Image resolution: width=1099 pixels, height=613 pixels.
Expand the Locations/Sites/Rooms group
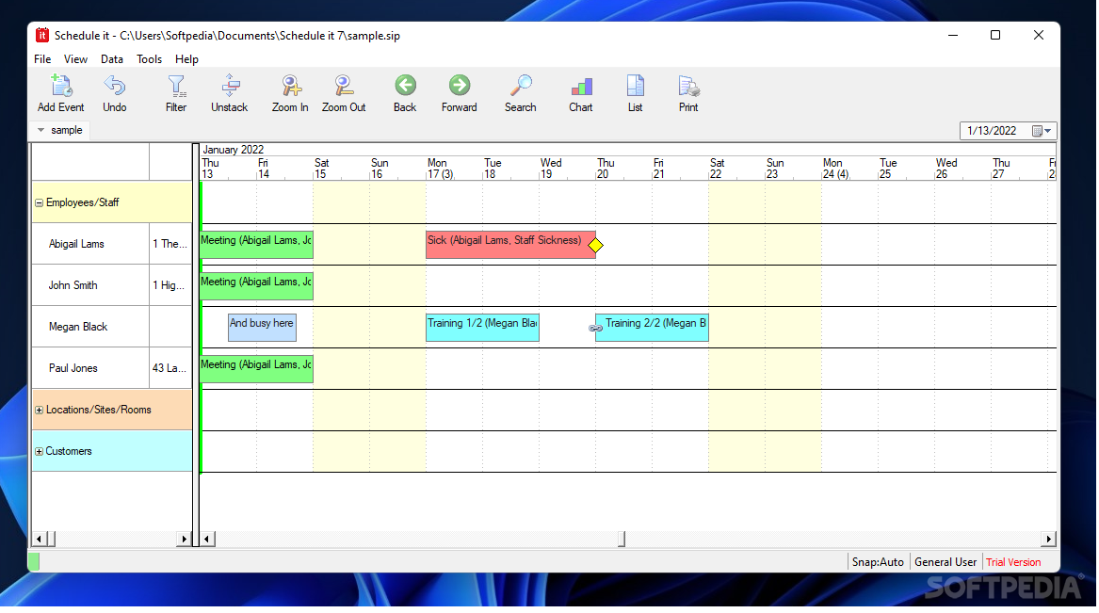[x=40, y=411]
